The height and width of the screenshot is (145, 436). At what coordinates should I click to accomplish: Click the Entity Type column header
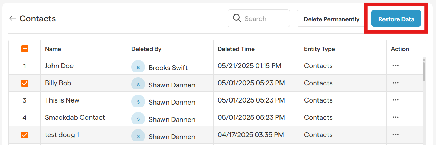319,49
